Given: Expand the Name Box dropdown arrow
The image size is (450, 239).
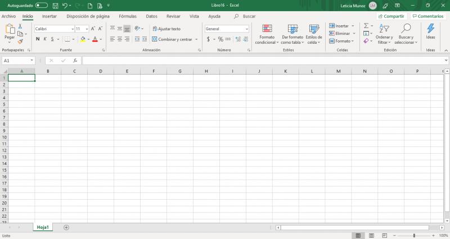Looking at the screenshot, I should [32, 61].
